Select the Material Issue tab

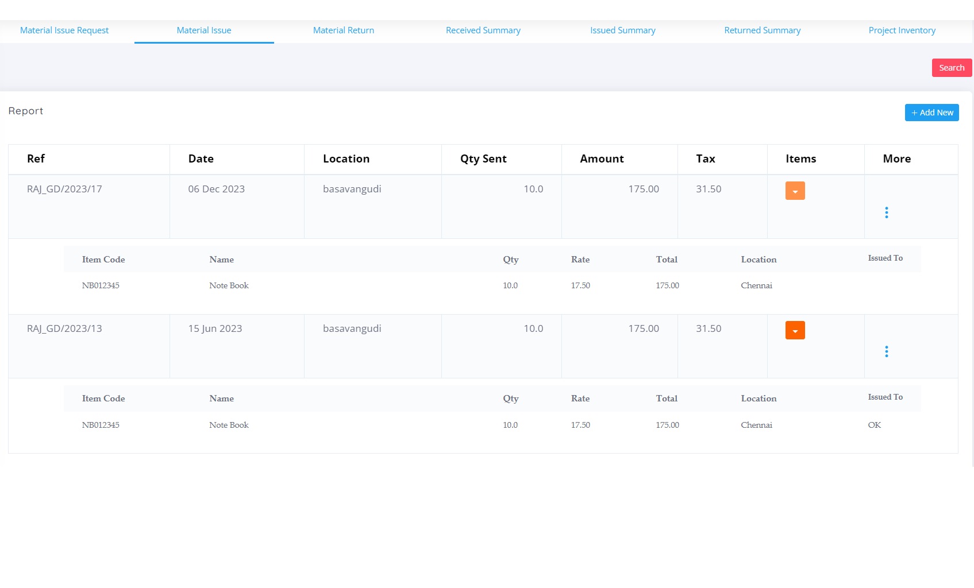pos(204,30)
